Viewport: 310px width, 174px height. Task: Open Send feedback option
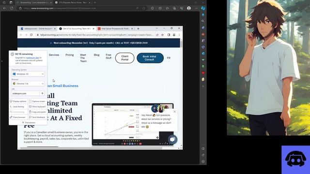[x=37, y=117]
